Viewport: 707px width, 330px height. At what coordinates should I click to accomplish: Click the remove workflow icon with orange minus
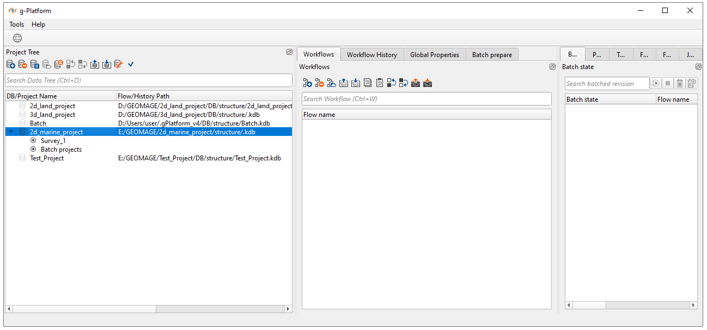tap(320, 83)
